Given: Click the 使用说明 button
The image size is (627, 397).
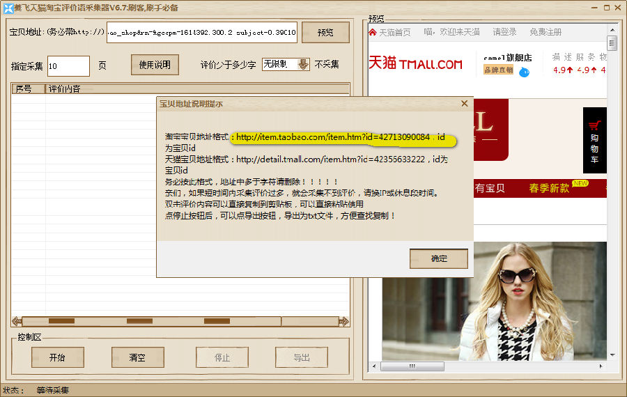Looking at the screenshot, I should click(x=155, y=65).
